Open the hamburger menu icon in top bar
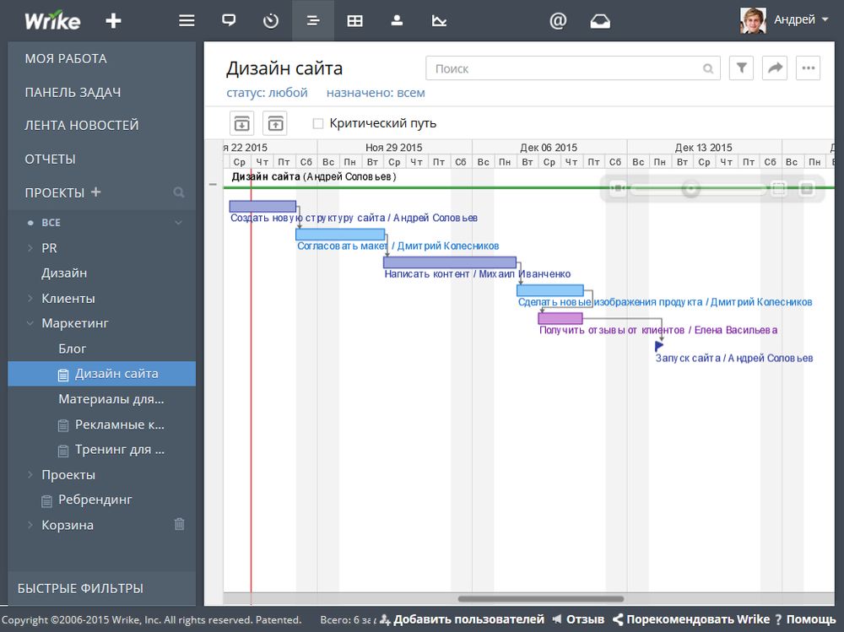 click(x=187, y=21)
